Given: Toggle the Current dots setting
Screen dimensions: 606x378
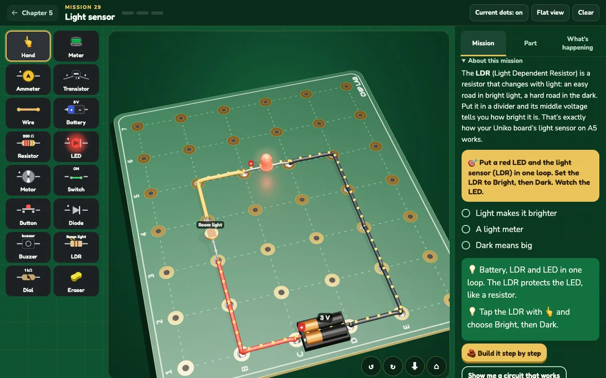Looking at the screenshot, I should [499, 13].
